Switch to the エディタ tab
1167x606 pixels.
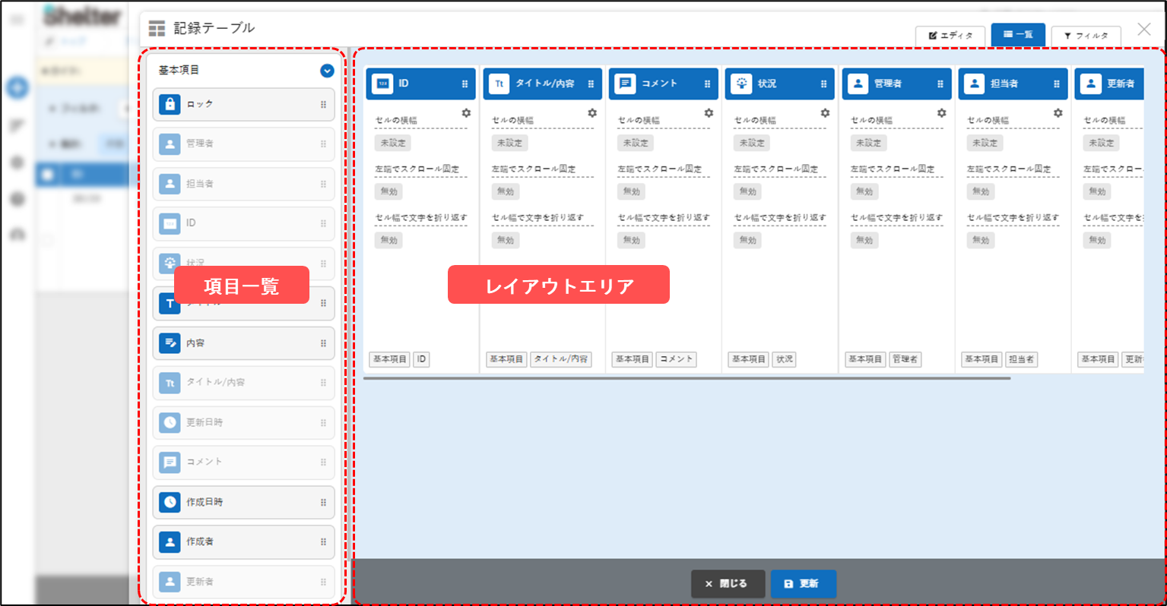click(x=950, y=36)
